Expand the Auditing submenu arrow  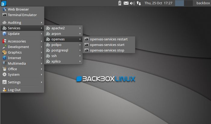[42, 23]
